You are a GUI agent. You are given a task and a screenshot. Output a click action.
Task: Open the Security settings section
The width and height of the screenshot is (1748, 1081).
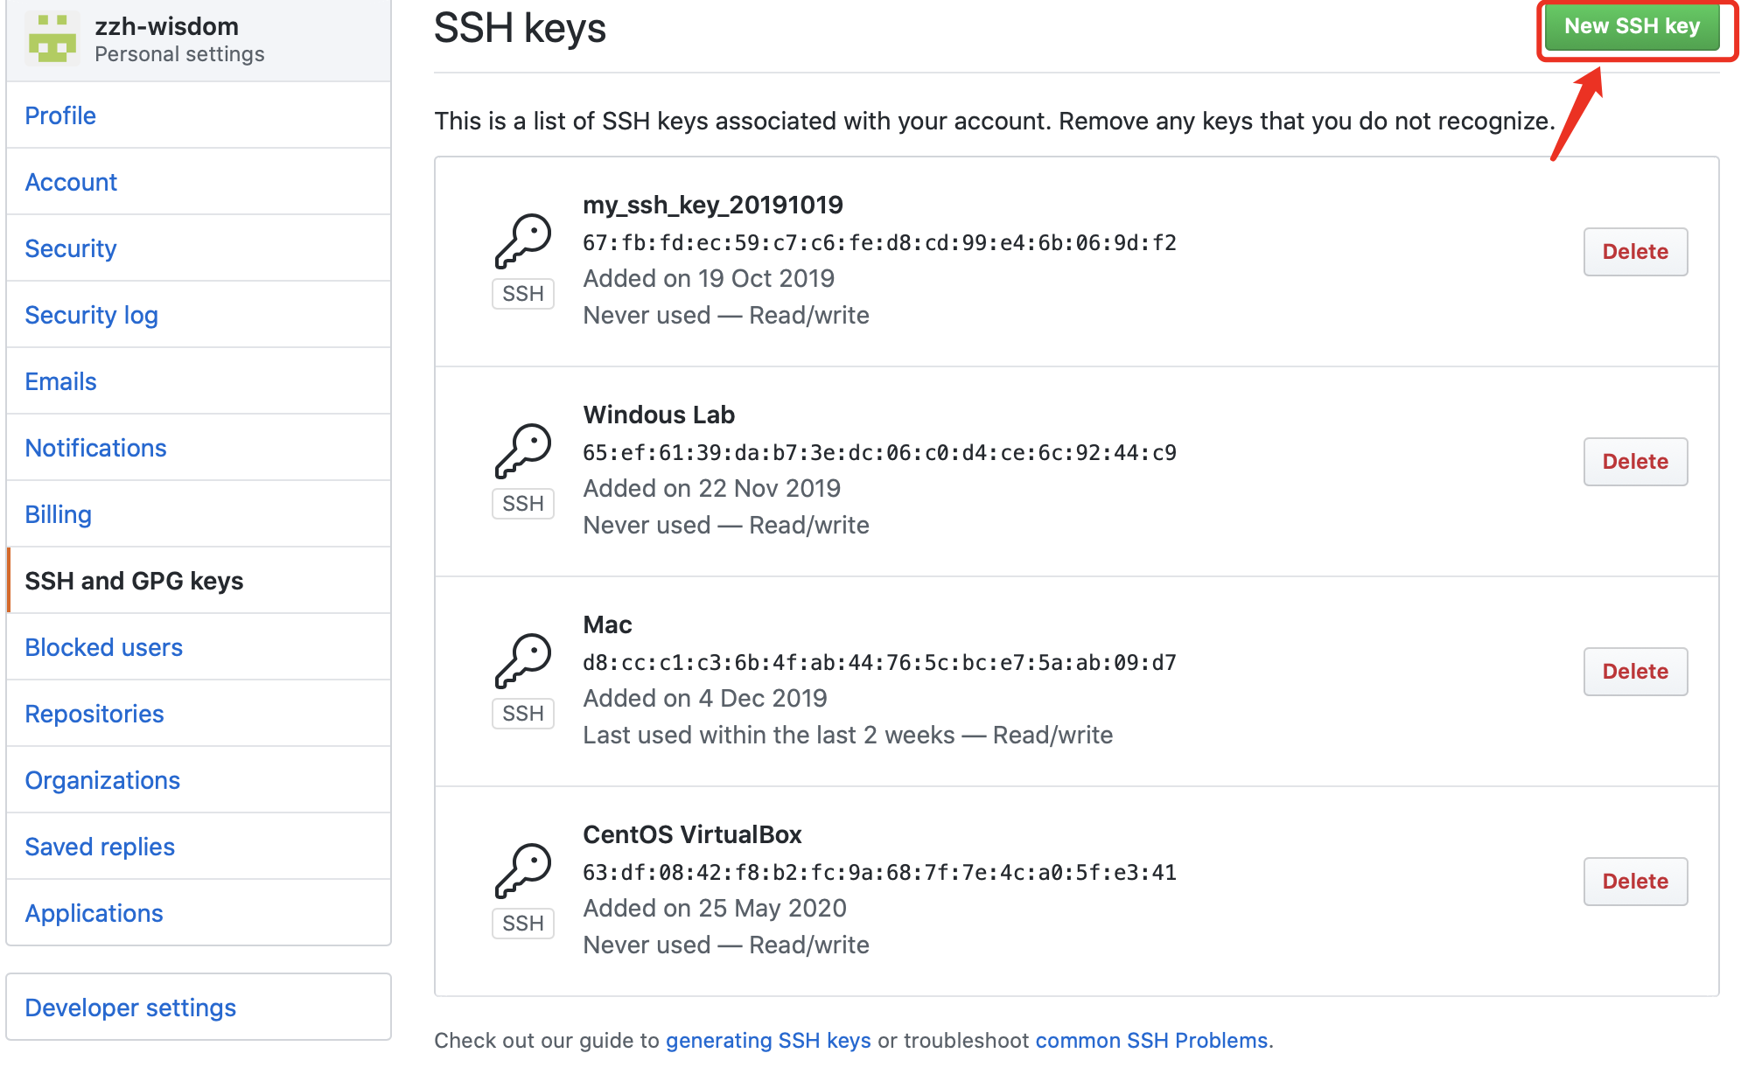click(x=71, y=248)
